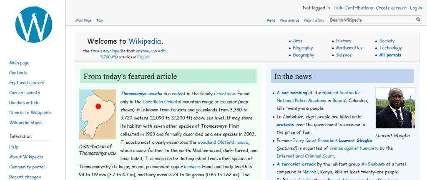
Task: Open the Science portal
Action: (344, 55)
